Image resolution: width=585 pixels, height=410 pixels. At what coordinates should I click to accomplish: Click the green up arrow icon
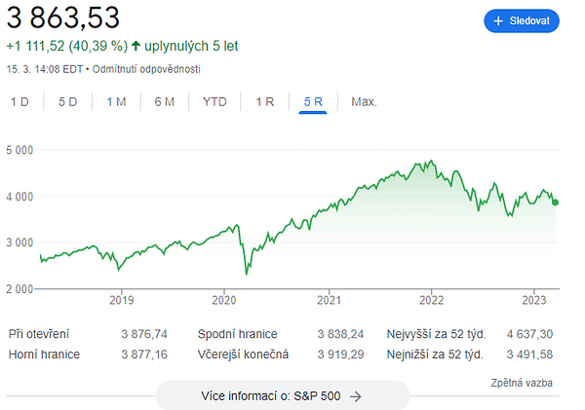click(x=136, y=46)
